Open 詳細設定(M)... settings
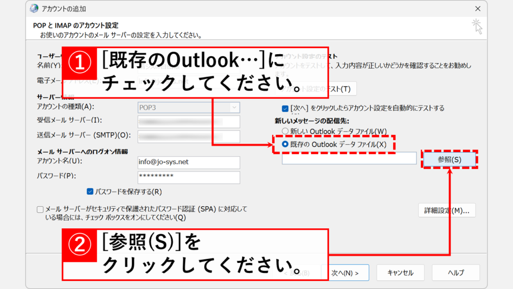 (446, 210)
